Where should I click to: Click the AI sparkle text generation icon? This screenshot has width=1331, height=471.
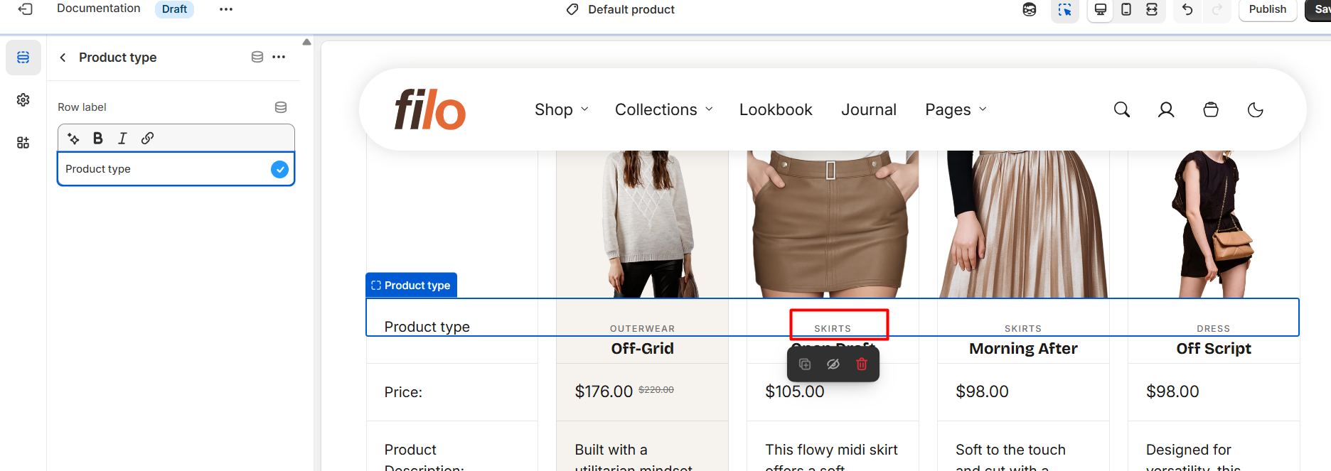coord(73,139)
